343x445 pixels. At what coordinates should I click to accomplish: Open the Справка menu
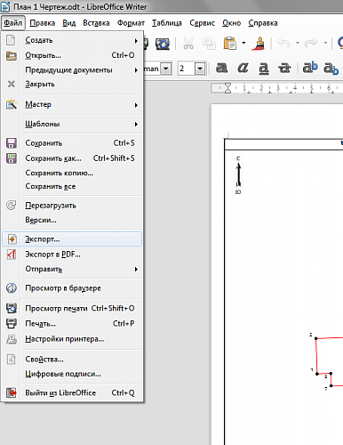pyautogui.click(x=263, y=23)
